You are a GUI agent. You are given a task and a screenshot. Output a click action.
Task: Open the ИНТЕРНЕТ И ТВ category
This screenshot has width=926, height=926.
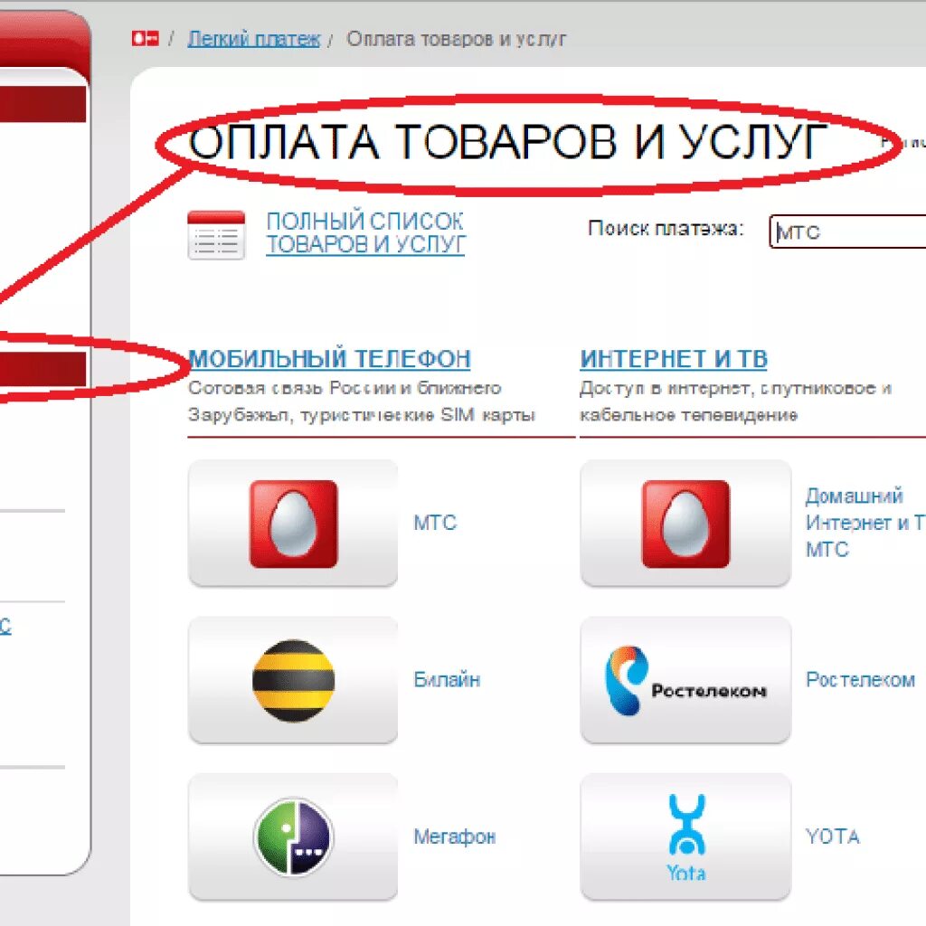point(674,358)
